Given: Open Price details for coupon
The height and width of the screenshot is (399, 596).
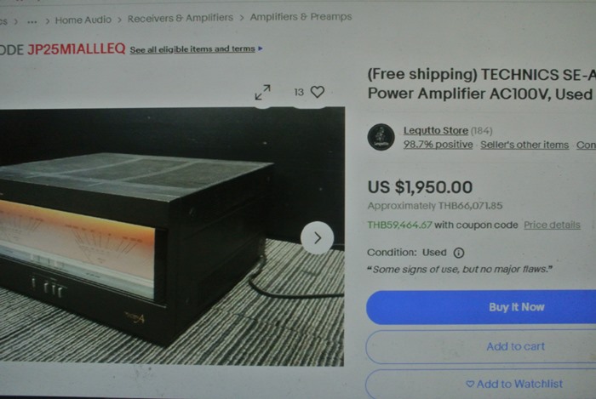Looking at the screenshot, I should pos(552,225).
